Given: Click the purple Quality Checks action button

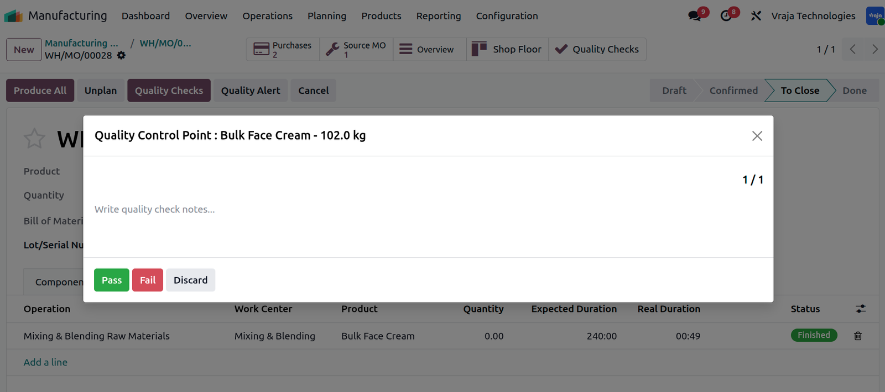Looking at the screenshot, I should [169, 91].
